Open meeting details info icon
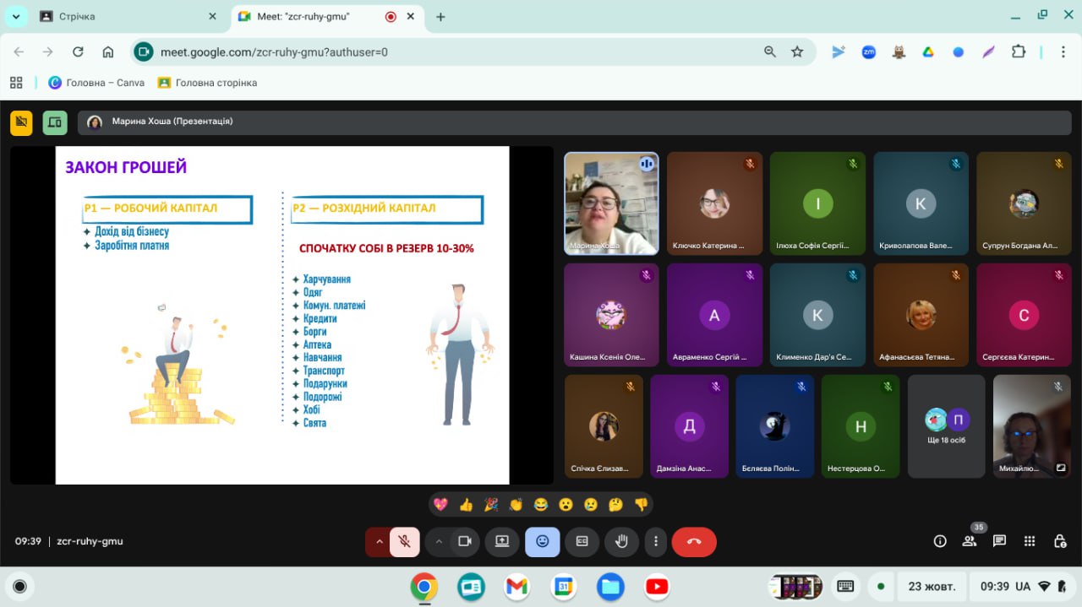 click(x=939, y=542)
